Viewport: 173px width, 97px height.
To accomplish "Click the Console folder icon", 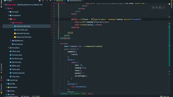I will tap(11, 12).
